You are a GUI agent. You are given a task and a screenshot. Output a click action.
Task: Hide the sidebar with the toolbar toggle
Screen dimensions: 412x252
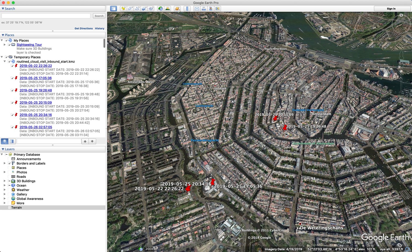(x=113, y=9)
